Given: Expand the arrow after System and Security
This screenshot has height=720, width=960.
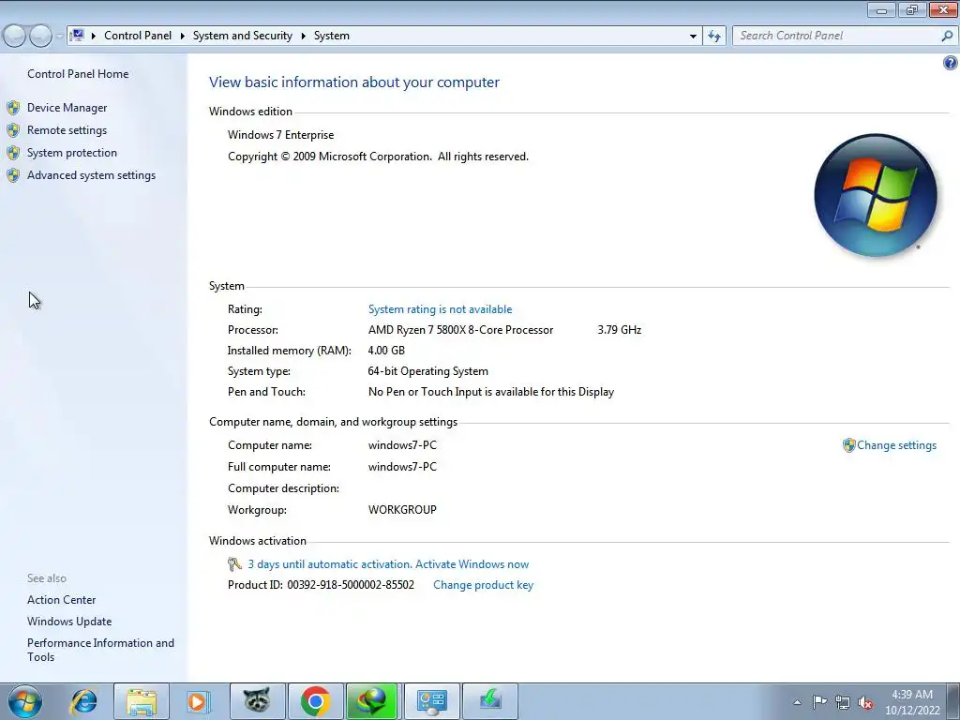Looking at the screenshot, I should click(x=303, y=37).
